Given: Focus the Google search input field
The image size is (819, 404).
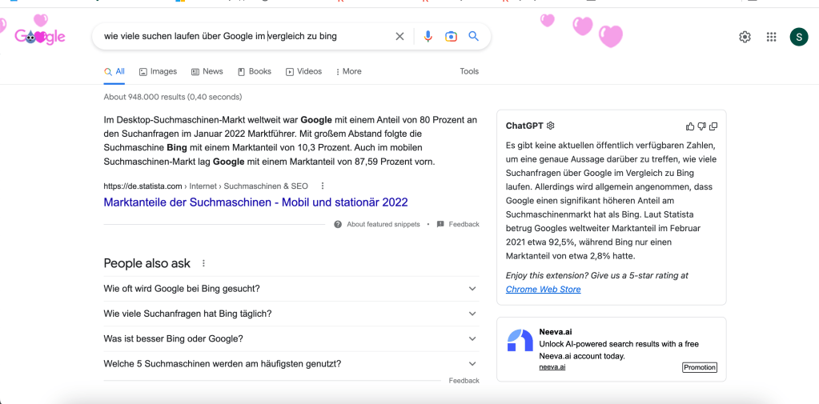Looking at the screenshot, I should tap(246, 37).
